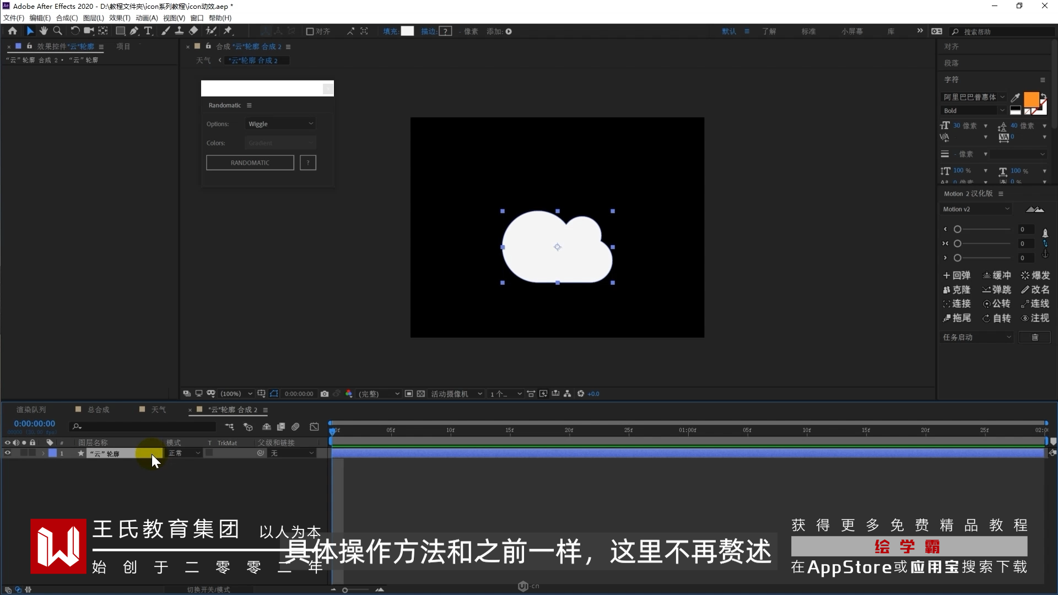This screenshot has height=595, width=1058.
Task: Select the Zoom magnifier tool
Action: click(x=57, y=31)
